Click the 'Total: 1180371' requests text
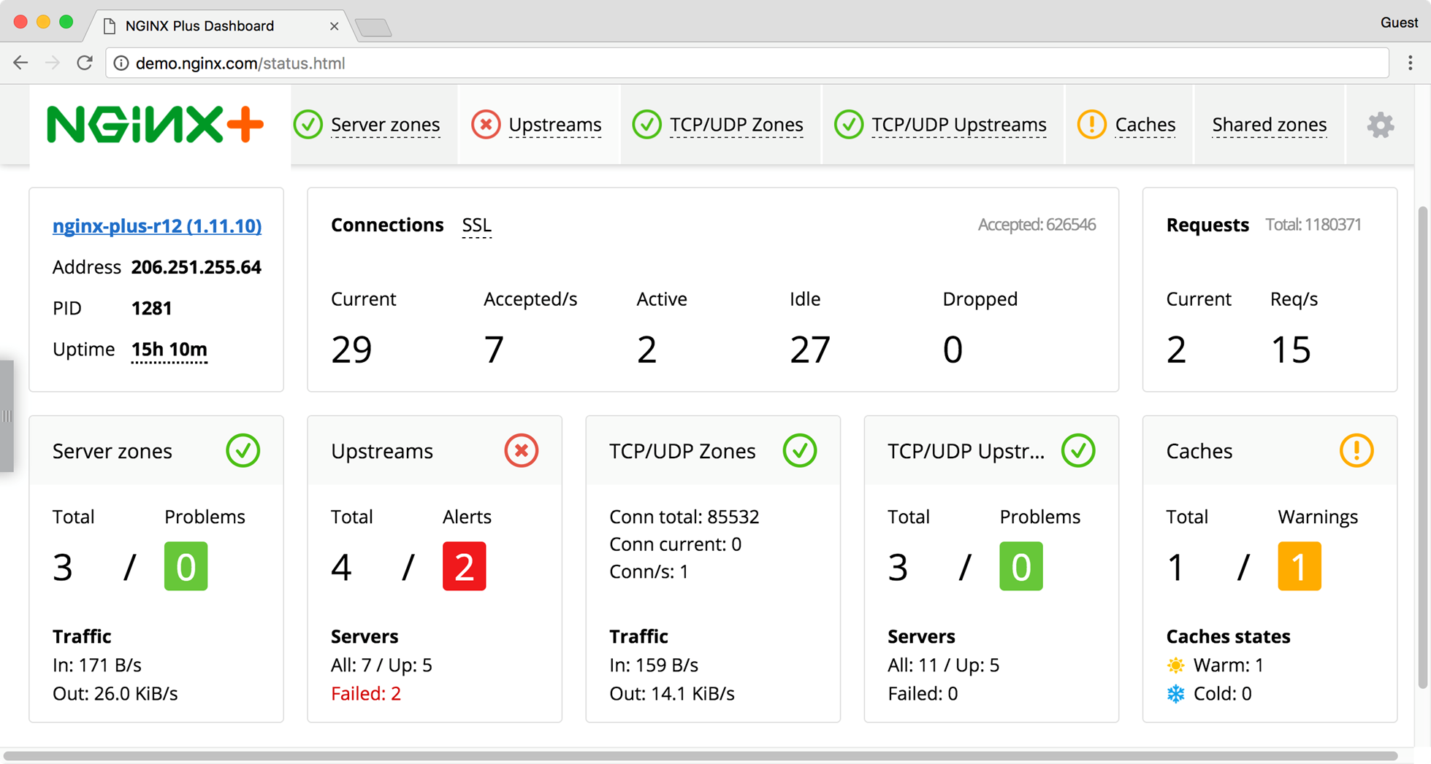This screenshot has width=1431, height=764. [1313, 225]
